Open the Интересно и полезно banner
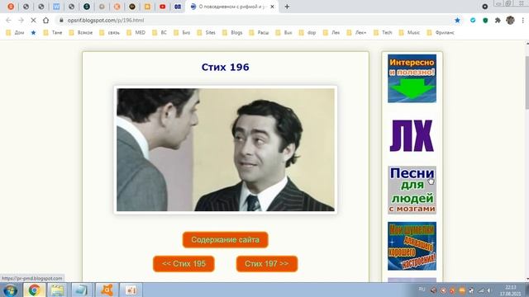 point(412,78)
